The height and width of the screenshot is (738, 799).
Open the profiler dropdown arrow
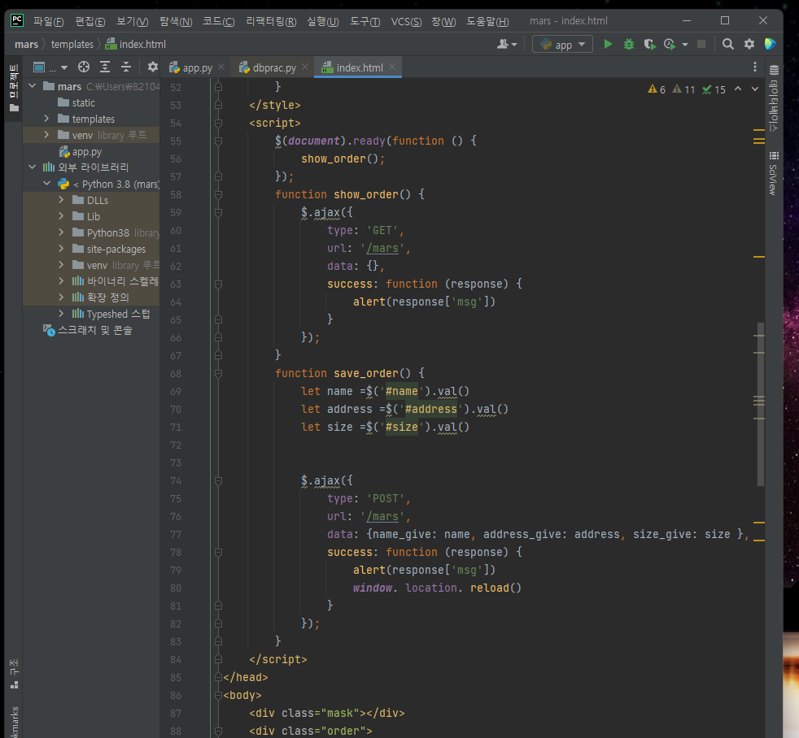[685, 45]
